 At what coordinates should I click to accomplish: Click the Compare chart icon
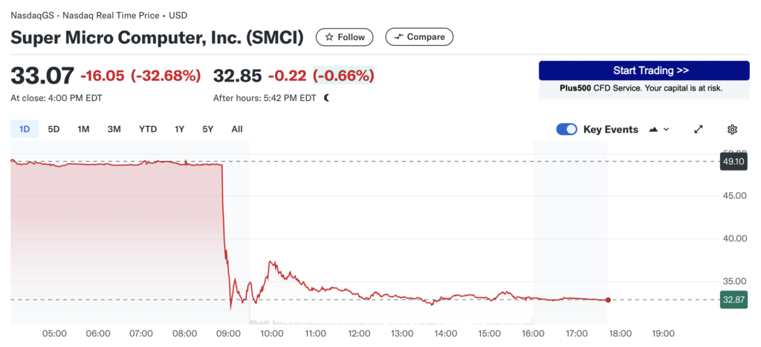[399, 37]
